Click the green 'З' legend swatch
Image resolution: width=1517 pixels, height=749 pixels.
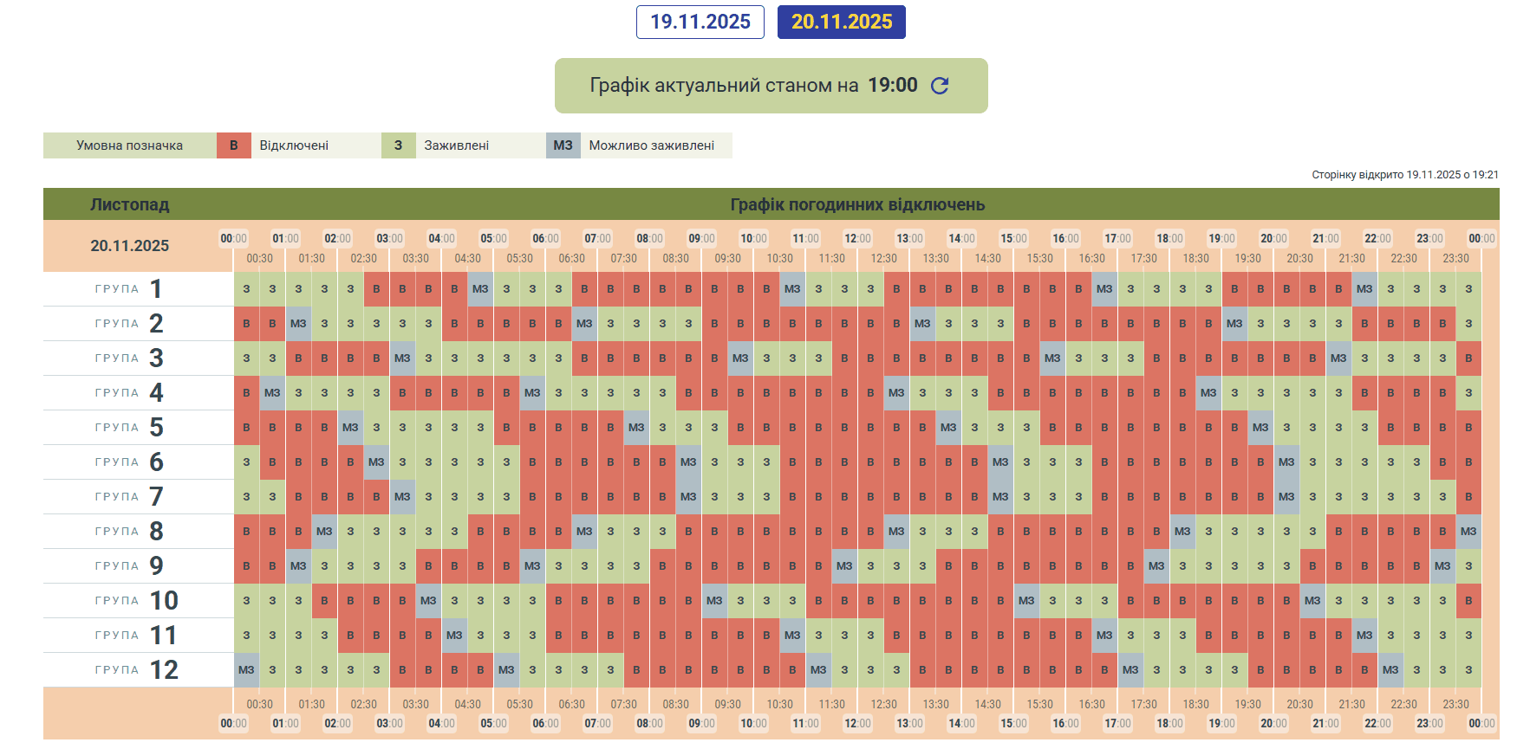pos(398,145)
